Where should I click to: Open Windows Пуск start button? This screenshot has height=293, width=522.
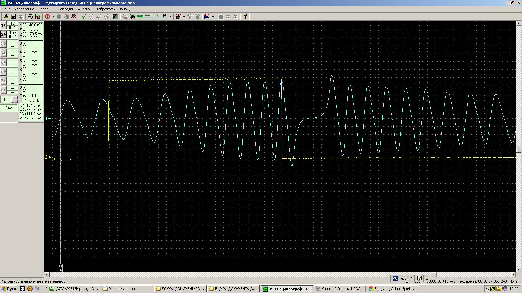[8, 288]
